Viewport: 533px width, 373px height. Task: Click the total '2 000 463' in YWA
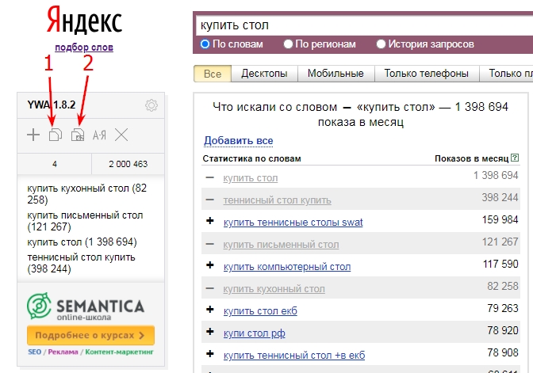coord(128,164)
